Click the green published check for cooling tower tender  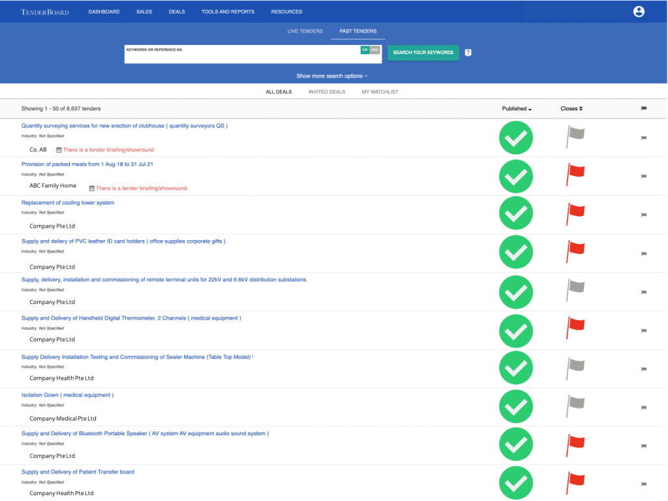[x=515, y=213]
